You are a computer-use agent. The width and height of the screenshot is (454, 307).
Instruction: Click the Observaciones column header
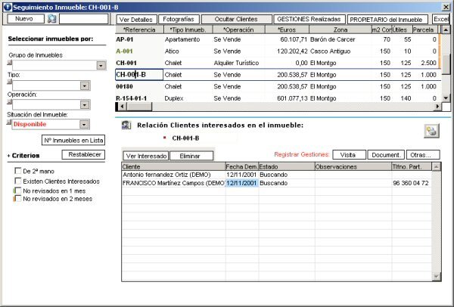[353, 166]
